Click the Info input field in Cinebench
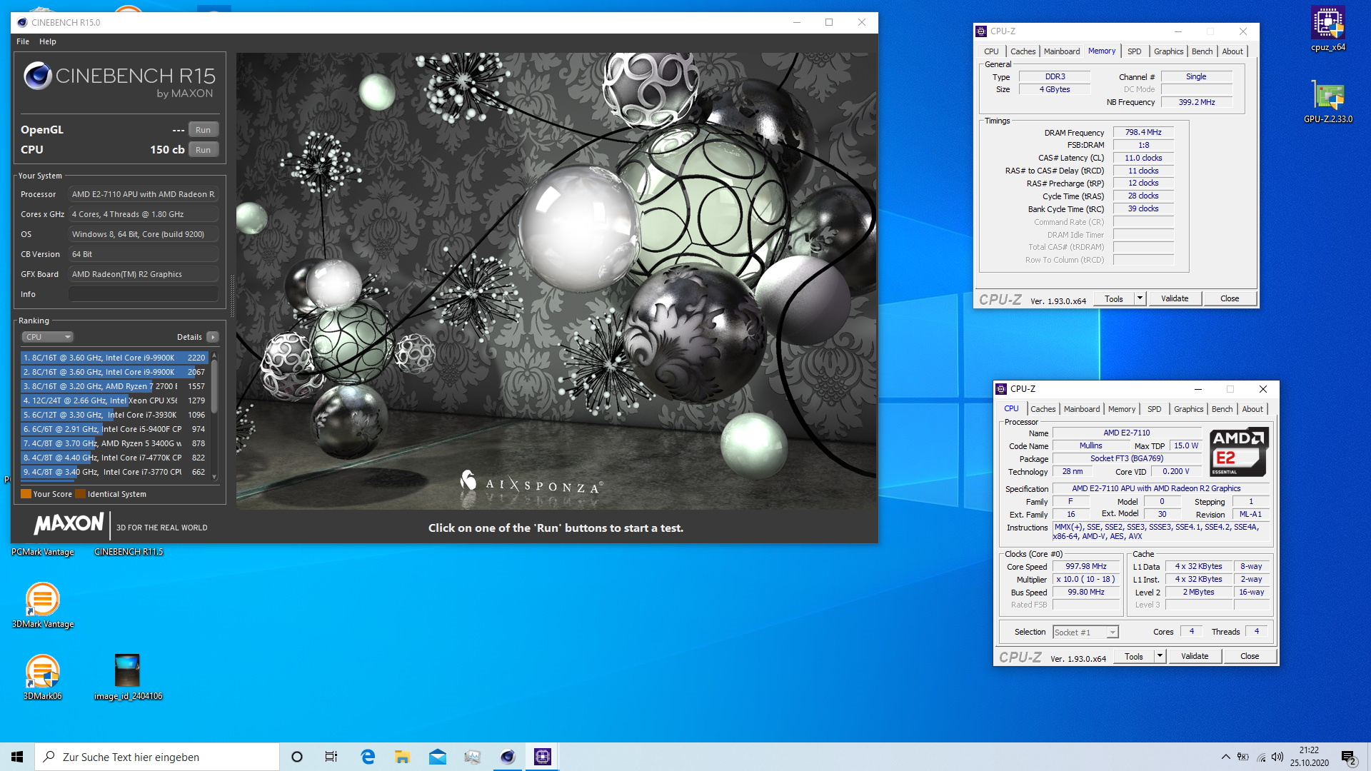The height and width of the screenshot is (771, 1371). [144, 294]
